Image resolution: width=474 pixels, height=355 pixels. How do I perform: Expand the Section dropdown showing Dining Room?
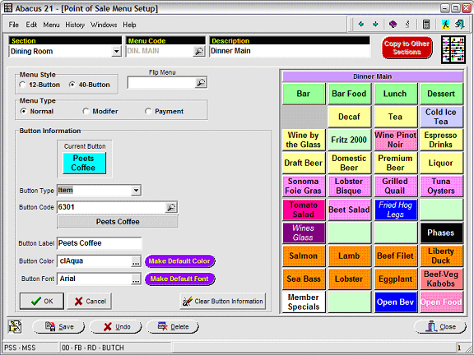116,51
